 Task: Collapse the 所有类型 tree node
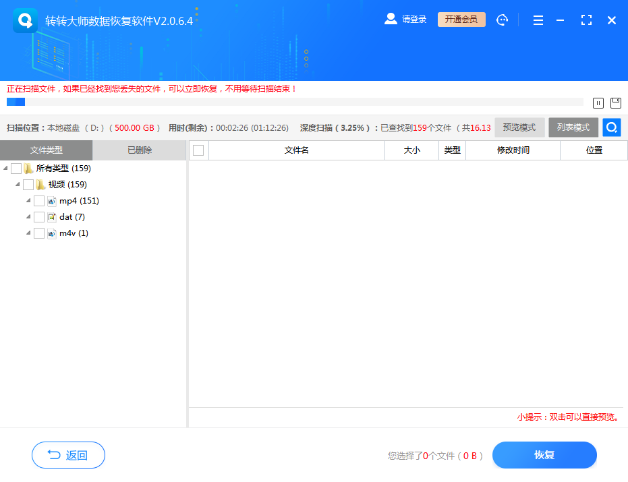click(x=6, y=169)
